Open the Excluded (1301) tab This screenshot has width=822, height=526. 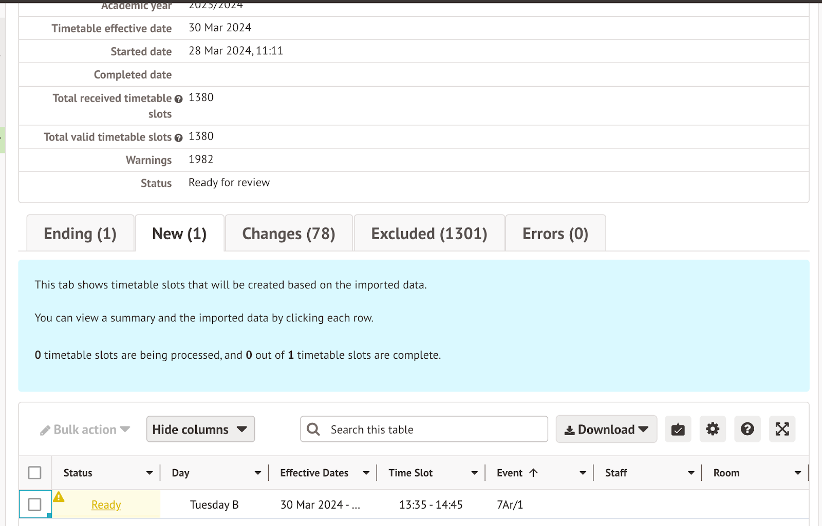pos(429,233)
